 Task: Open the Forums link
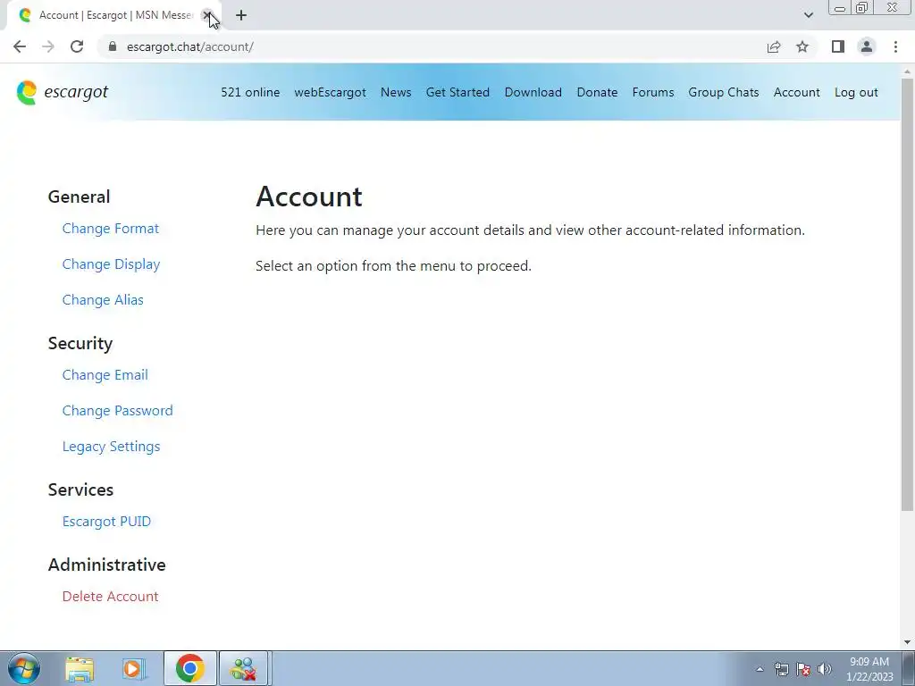pos(653,92)
